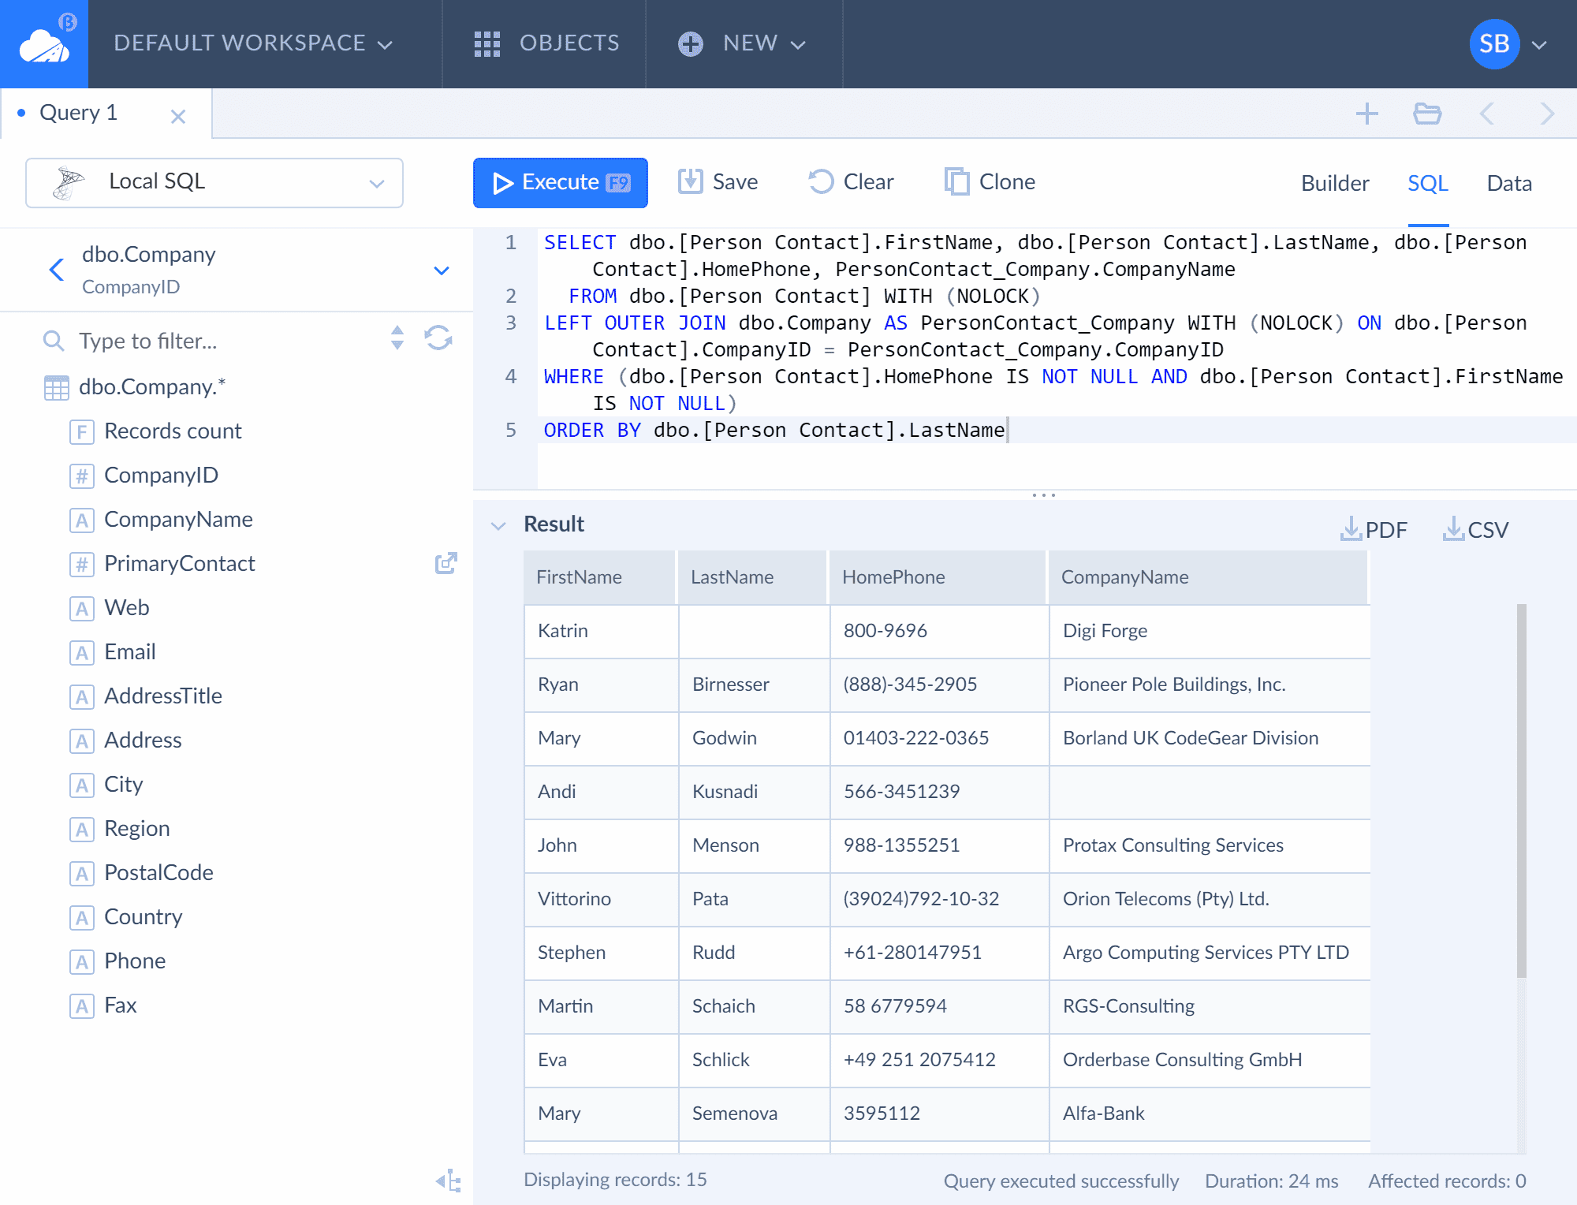Viewport: 1577px width, 1205px height.
Task: Open PrimaryContact linked table icon
Action: coord(446,563)
